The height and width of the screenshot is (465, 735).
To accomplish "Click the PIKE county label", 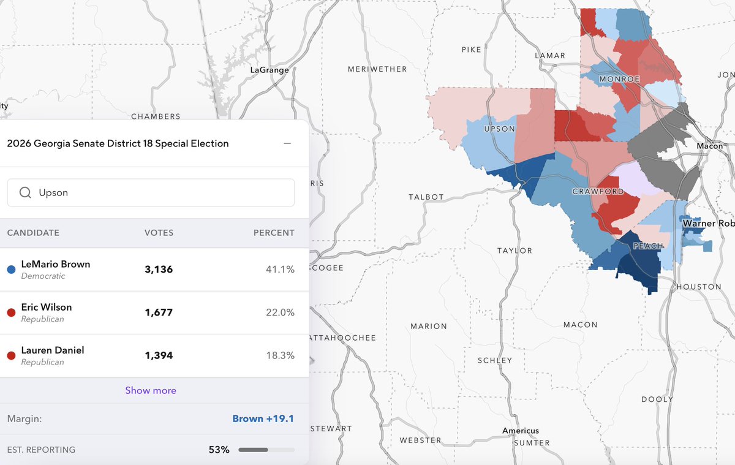I will 472,50.
